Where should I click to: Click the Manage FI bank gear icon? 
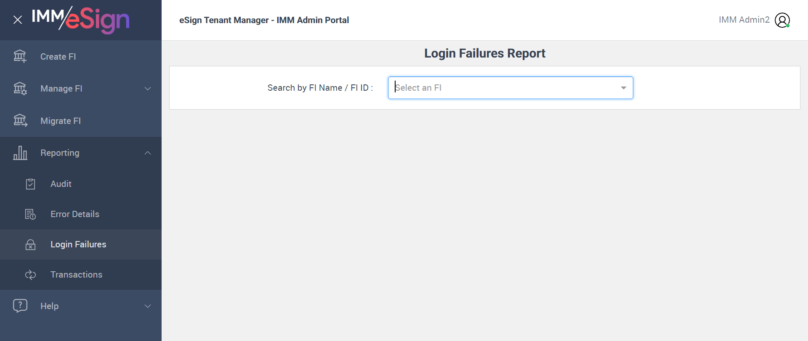click(20, 89)
